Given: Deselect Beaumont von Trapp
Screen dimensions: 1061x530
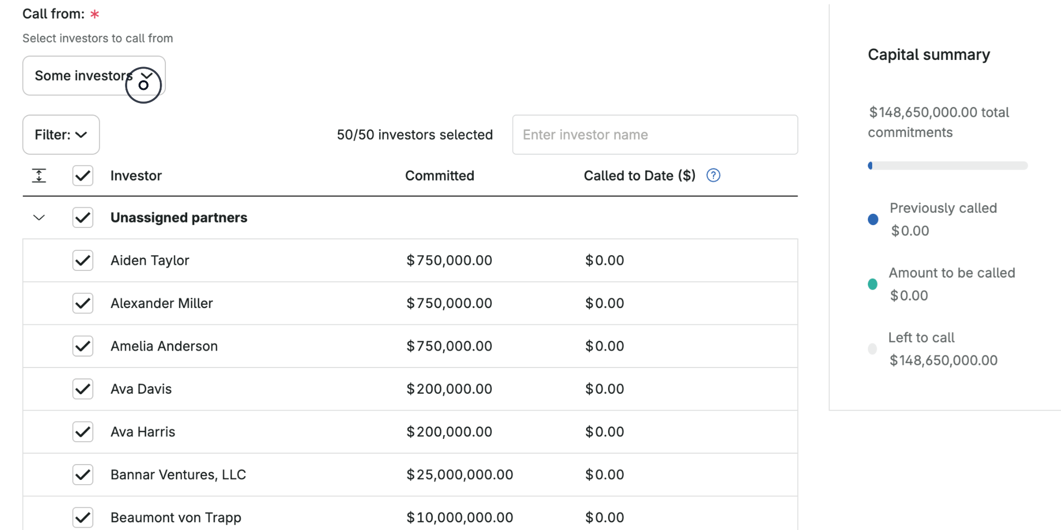Looking at the screenshot, I should pos(82,517).
